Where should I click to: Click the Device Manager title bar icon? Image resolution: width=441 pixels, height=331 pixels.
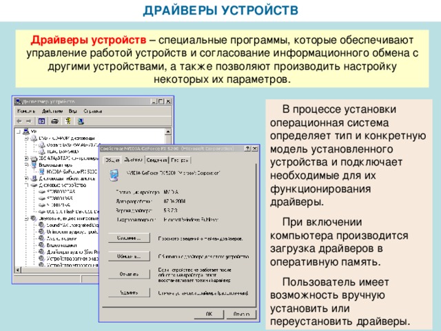pyautogui.click(x=19, y=101)
